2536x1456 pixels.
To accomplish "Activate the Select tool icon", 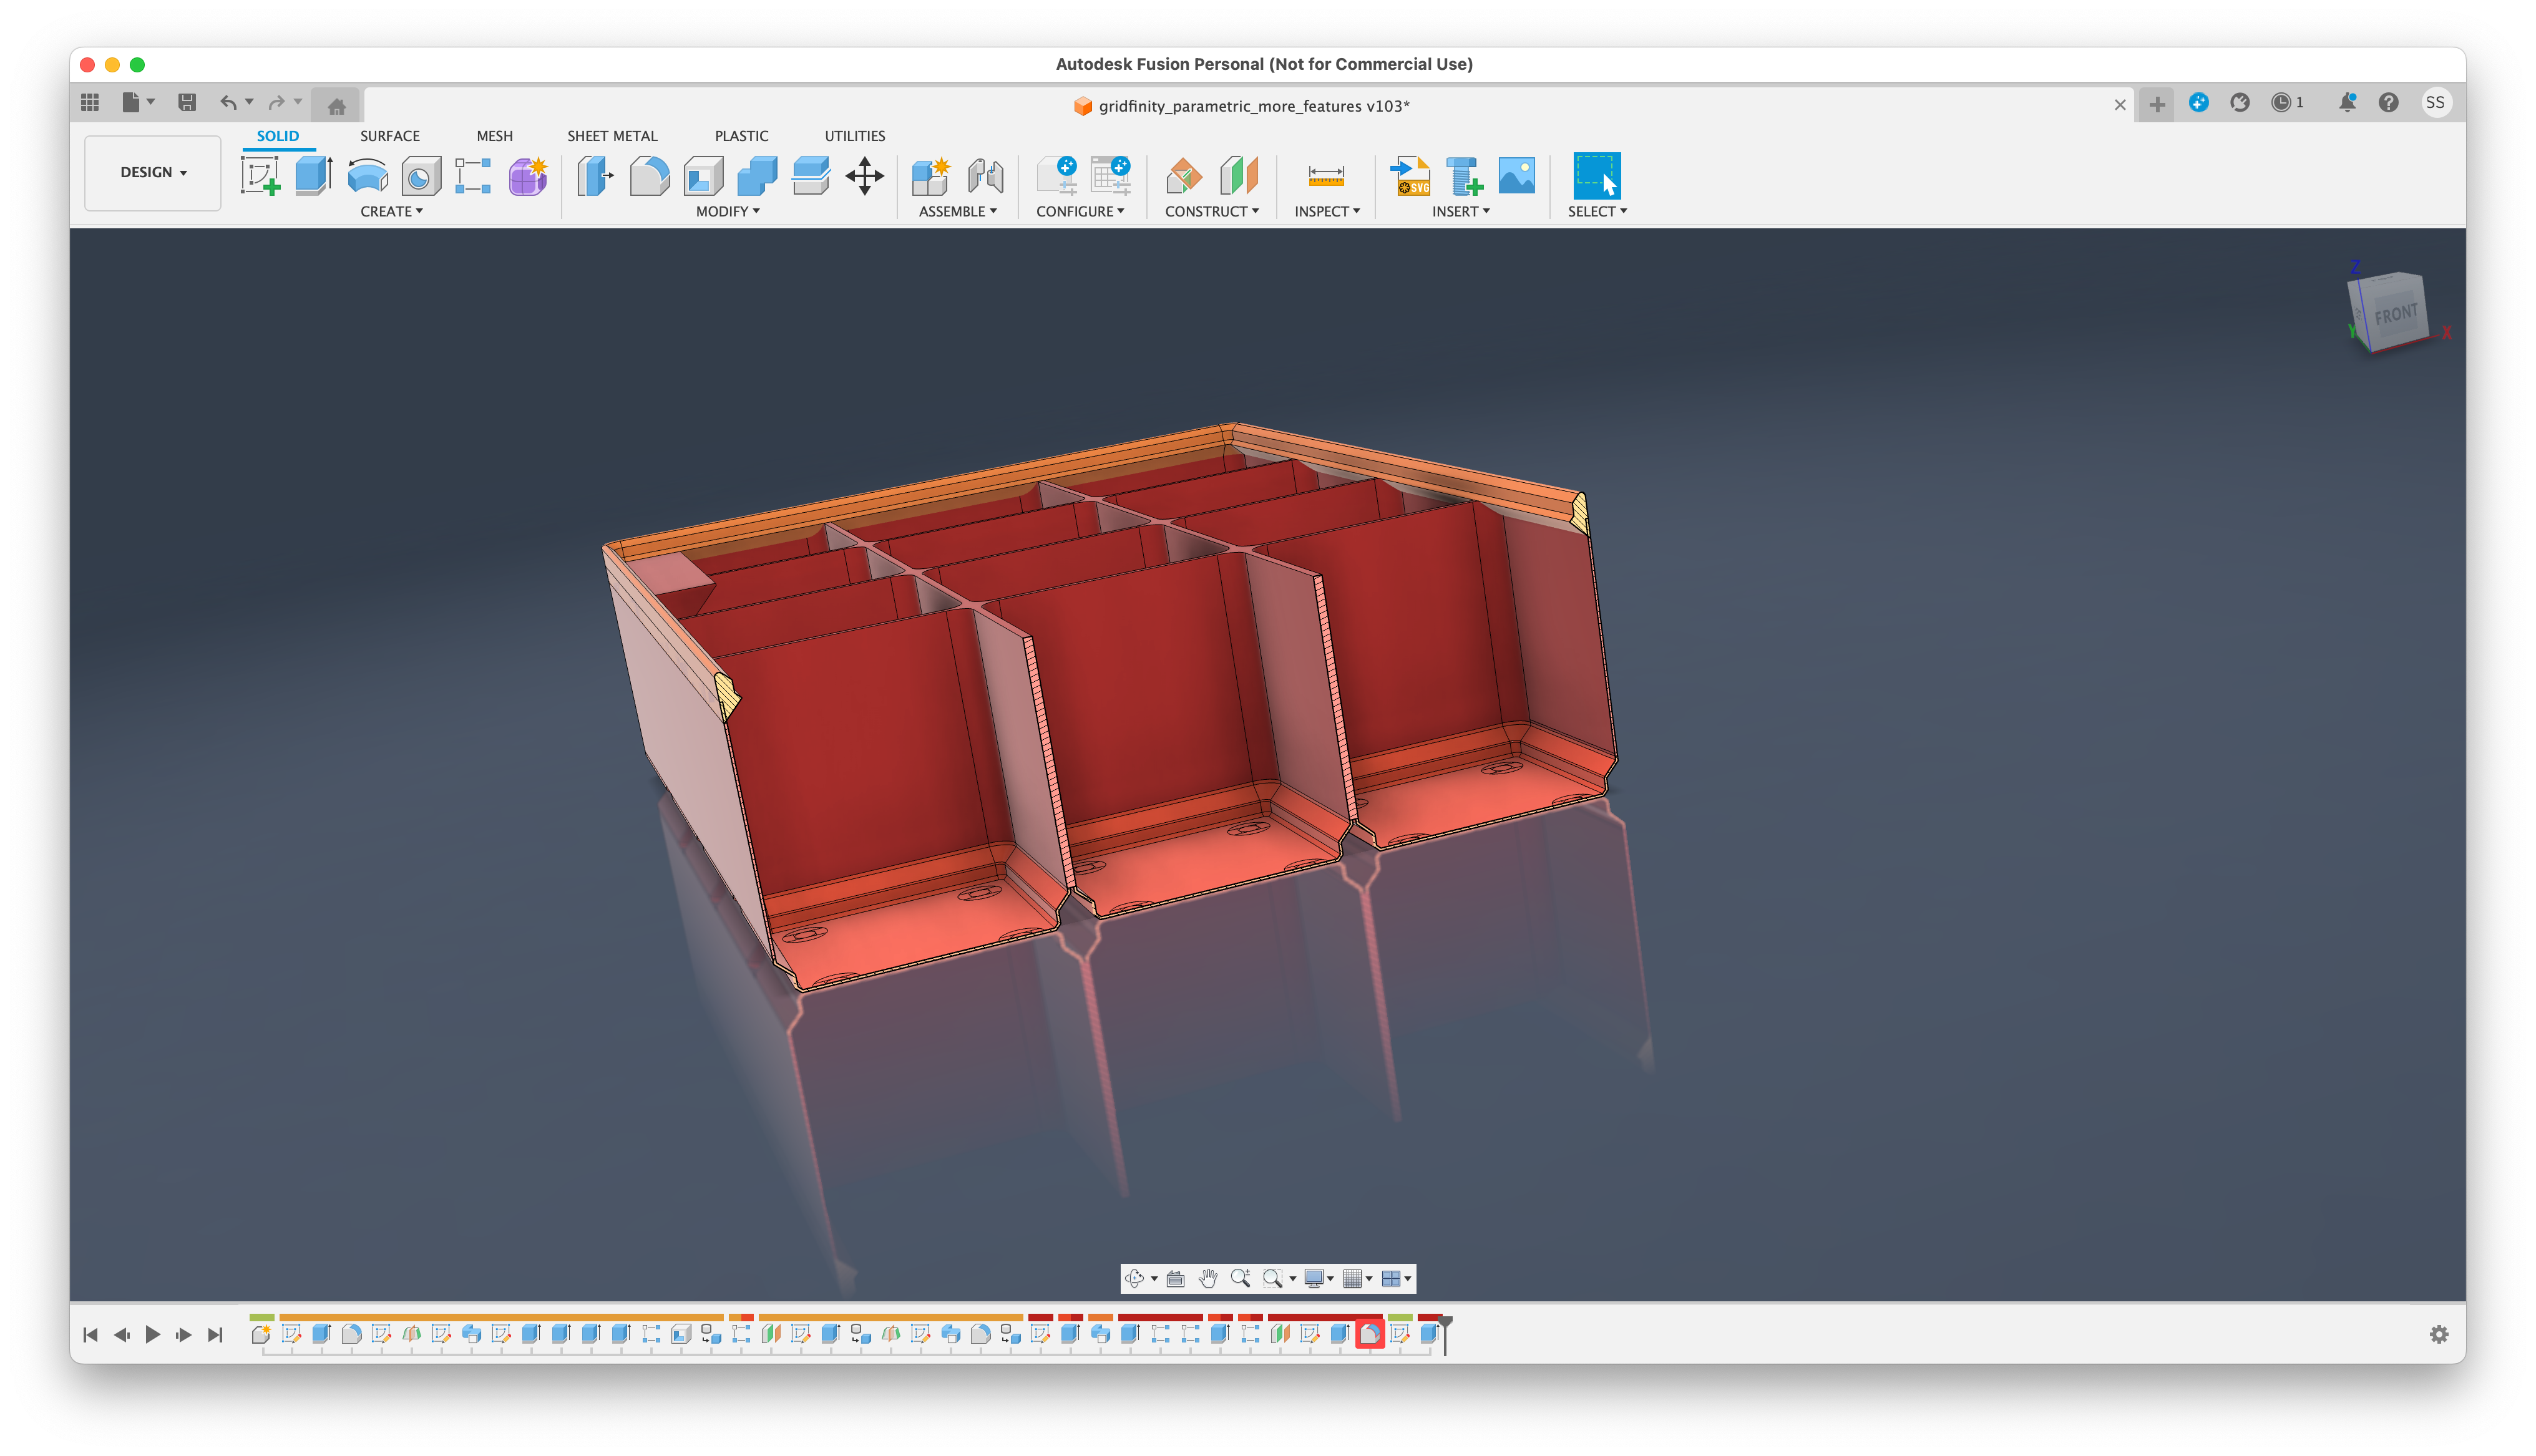I will (1597, 176).
